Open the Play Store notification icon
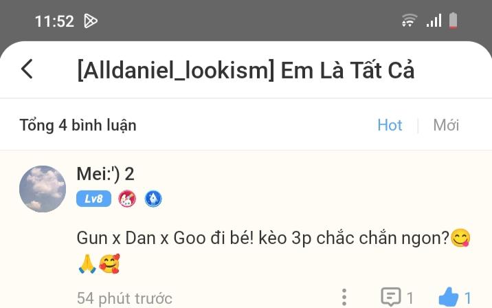 pos(91,21)
